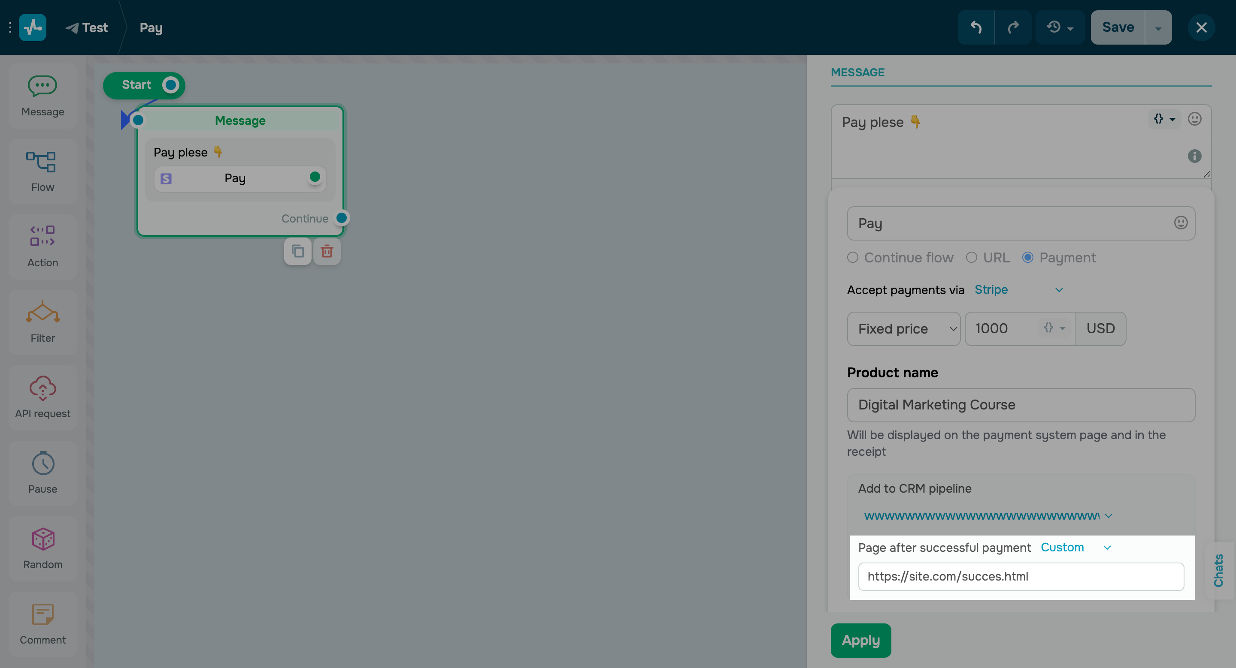Select the Flow block icon
Screen dimensions: 1236x668
coord(42,163)
